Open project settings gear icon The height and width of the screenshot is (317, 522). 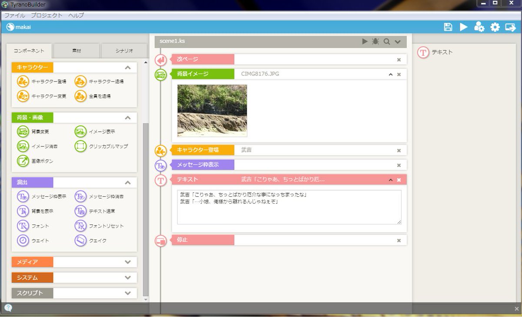pyautogui.click(x=495, y=27)
